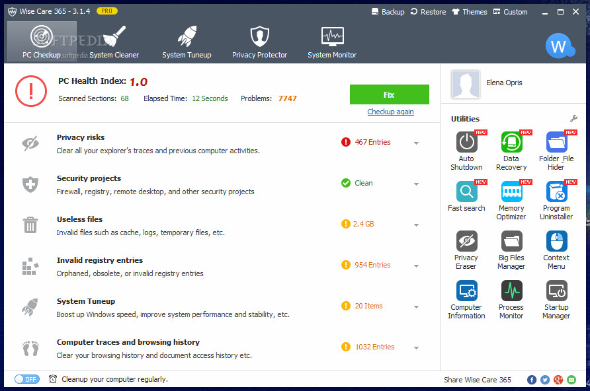This screenshot has height=391, width=590.
Task: Open the Themes menu
Action: [x=469, y=12]
